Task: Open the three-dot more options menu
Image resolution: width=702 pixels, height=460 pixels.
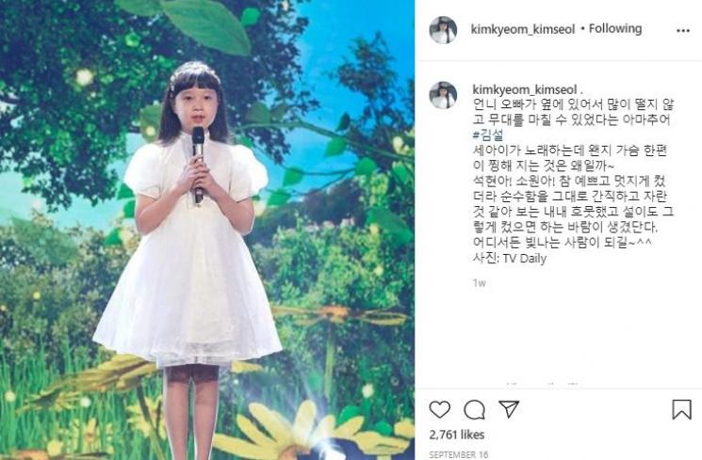Action: point(683,30)
